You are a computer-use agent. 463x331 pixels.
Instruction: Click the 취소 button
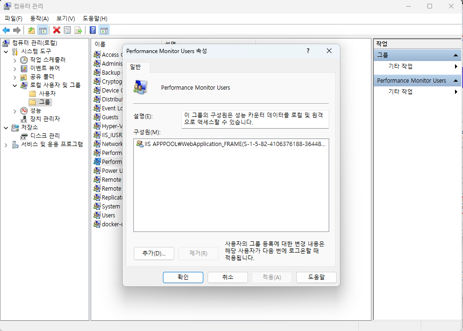(227, 277)
